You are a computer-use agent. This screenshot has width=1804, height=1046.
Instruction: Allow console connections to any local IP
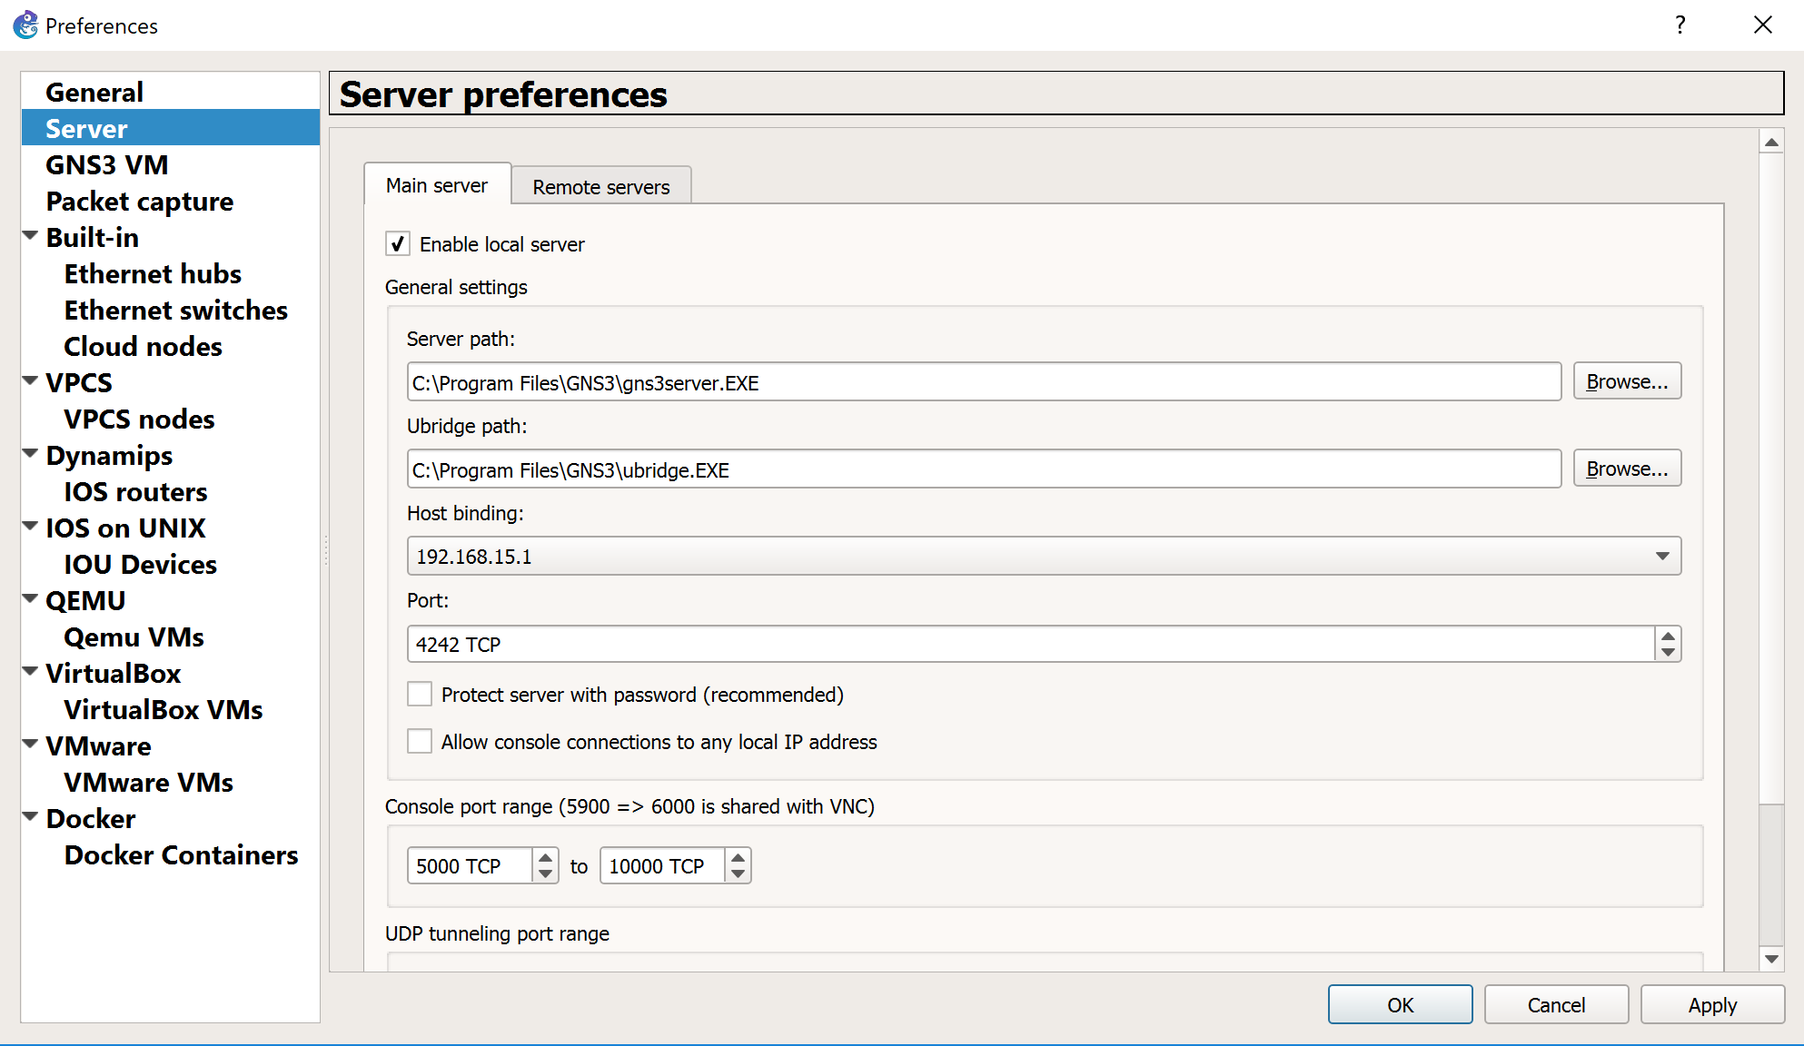point(419,741)
